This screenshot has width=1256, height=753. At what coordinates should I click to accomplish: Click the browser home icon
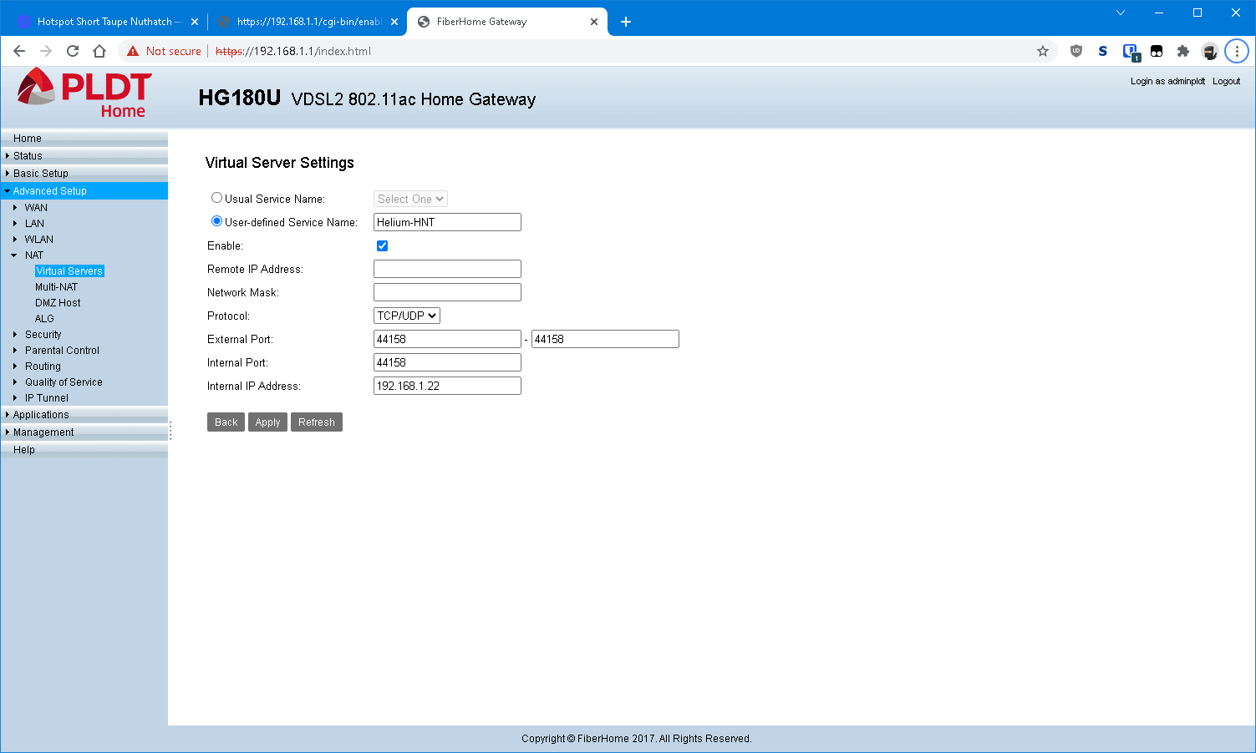tap(99, 51)
